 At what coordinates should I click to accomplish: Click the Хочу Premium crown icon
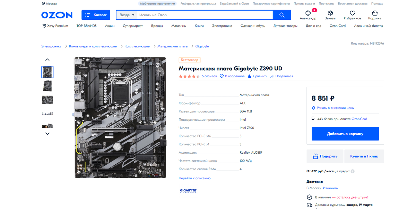click(x=44, y=26)
